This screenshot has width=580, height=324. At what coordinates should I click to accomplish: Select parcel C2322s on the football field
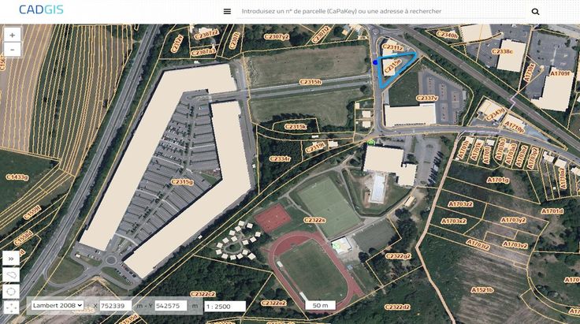[315, 220]
